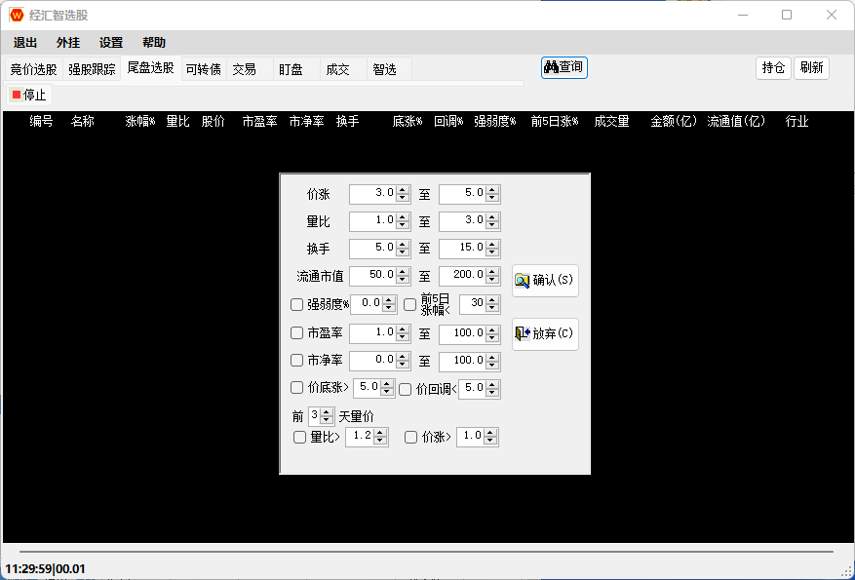Click the binoculars 查询 search button

pos(564,67)
